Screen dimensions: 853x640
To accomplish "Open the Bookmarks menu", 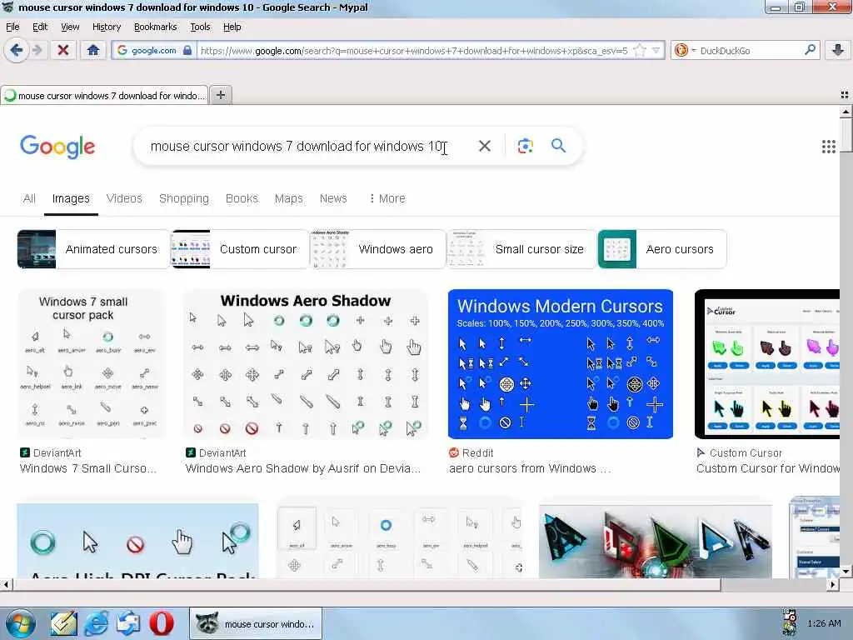I will [155, 27].
